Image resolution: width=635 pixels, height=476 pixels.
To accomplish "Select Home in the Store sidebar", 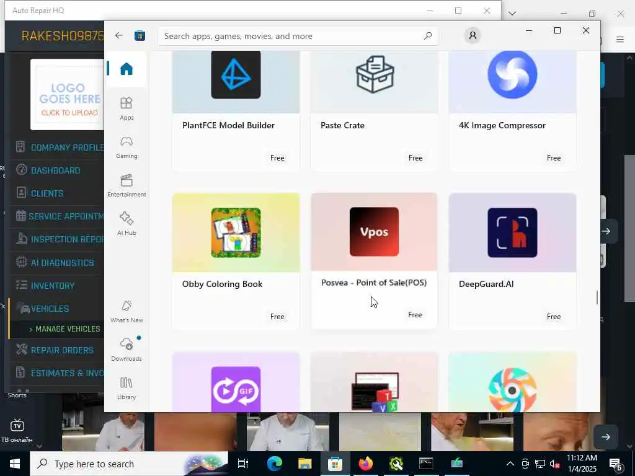I will tap(127, 69).
